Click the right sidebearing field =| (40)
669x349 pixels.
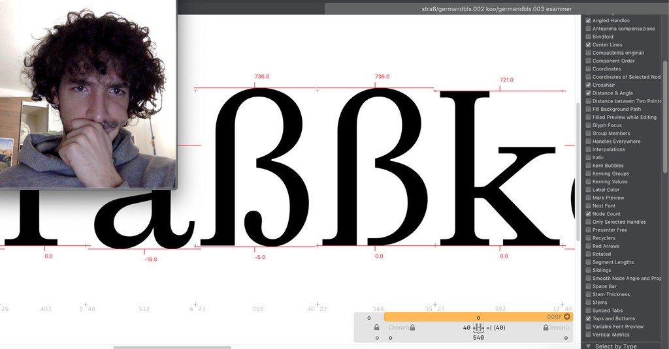click(496, 327)
